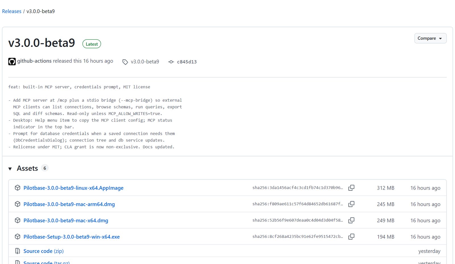Click package icon for linux-x64.AppImage
Viewport: 455px width, 264px height.
18,188
